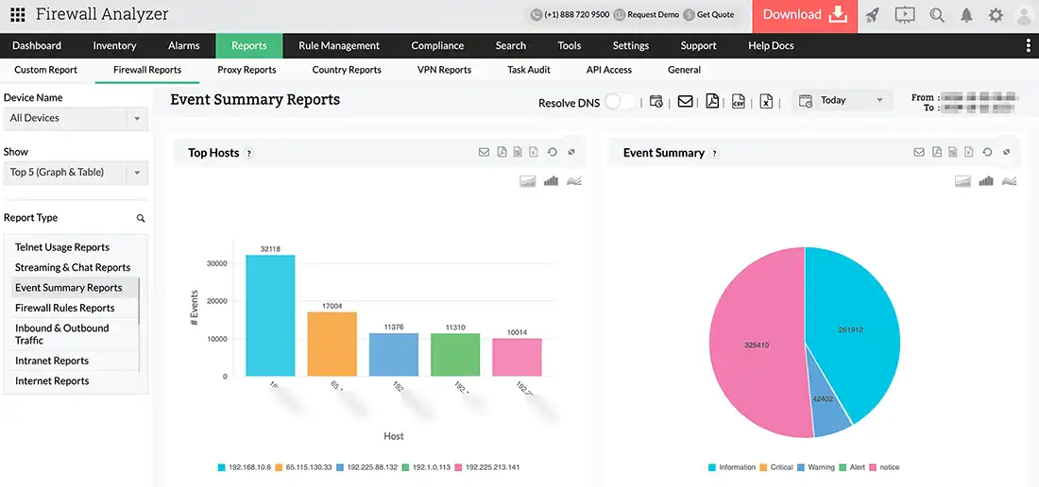1039x487 pixels.
Task: Open the apps grid icon
Action: [18, 14]
